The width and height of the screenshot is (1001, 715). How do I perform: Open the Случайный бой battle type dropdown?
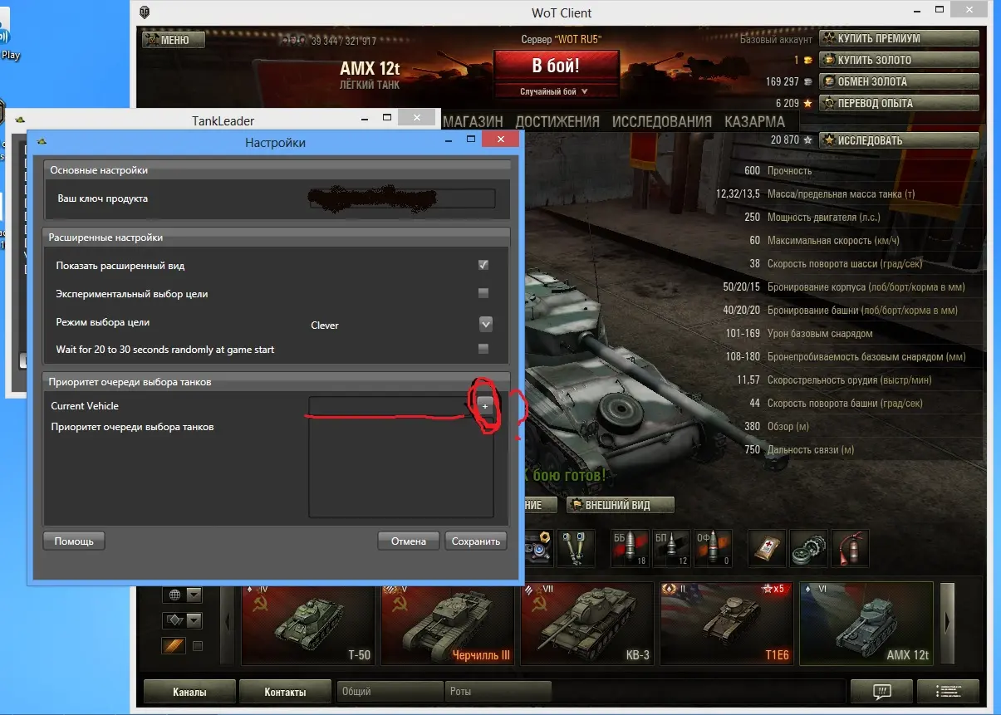click(554, 91)
